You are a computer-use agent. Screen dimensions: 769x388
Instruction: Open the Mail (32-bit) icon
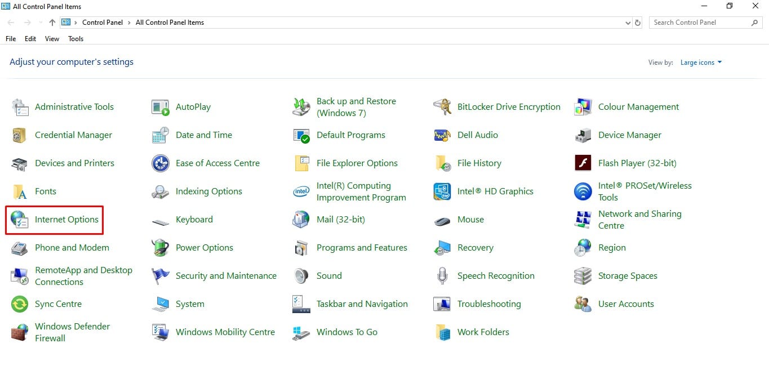click(301, 220)
